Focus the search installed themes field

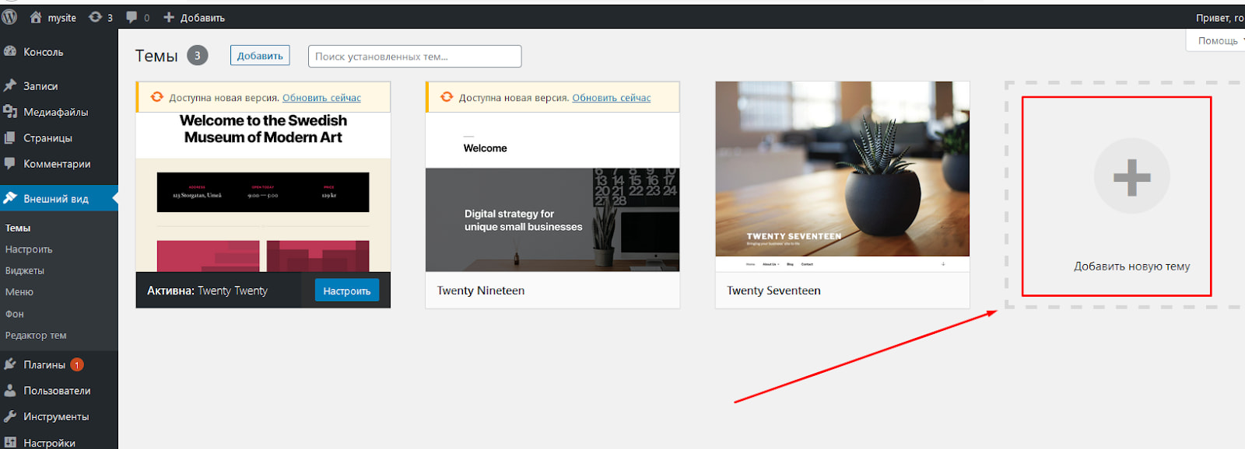coord(414,56)
